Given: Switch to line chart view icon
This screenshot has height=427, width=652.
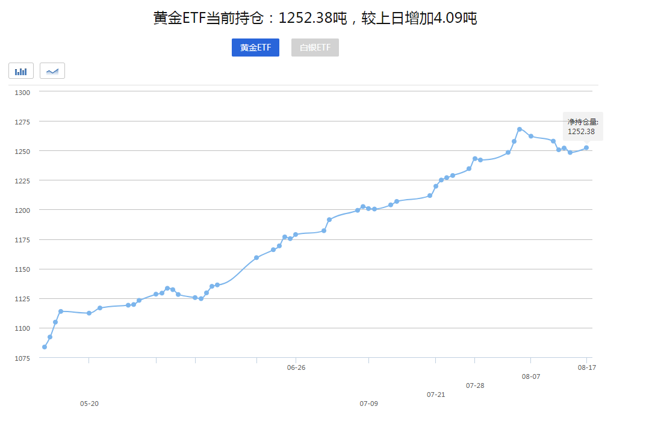Looking at the screenshot, I should click(x=52, y=70).
